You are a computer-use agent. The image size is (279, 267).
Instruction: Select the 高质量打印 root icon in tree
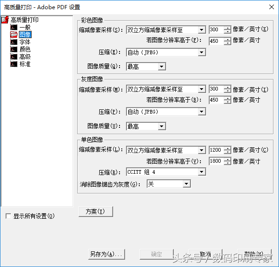(x=5, y=20)
